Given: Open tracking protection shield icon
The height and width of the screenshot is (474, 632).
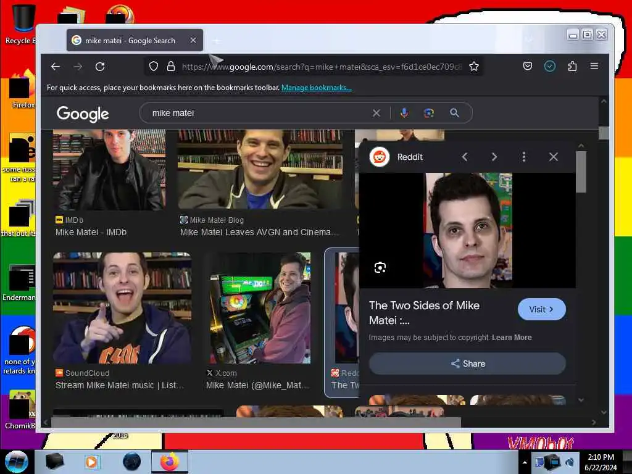Looking at the screenshot, I should coord(154,66).
